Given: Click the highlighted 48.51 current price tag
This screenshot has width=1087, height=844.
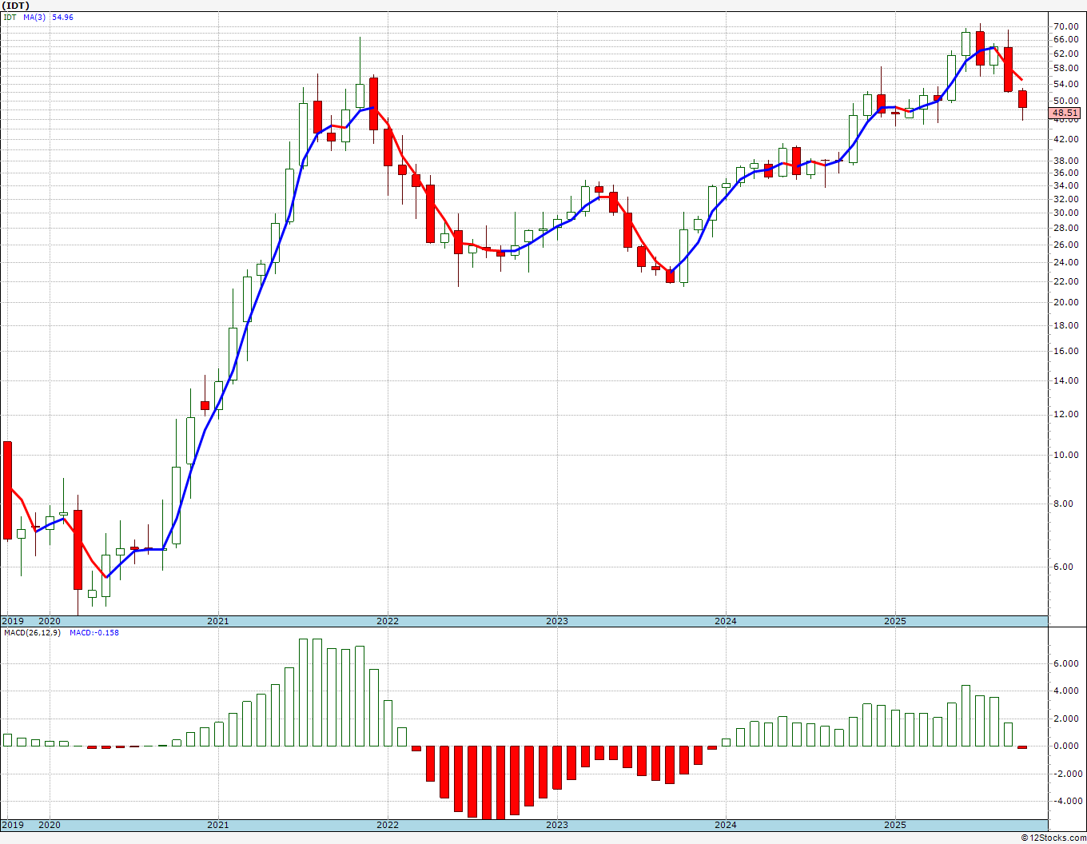Looking at the screenshot, I should click(x=1065, y=113).
